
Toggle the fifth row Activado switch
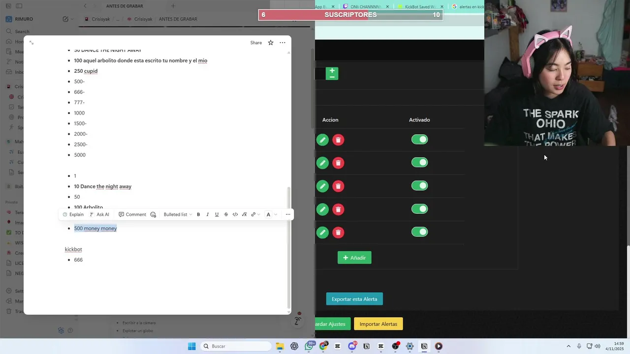(420, 232)
